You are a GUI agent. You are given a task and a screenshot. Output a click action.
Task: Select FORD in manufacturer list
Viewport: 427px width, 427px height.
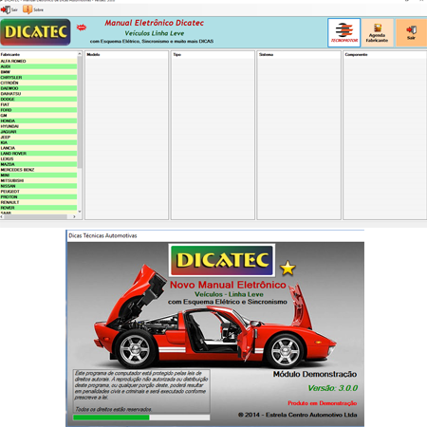[38, 110]
